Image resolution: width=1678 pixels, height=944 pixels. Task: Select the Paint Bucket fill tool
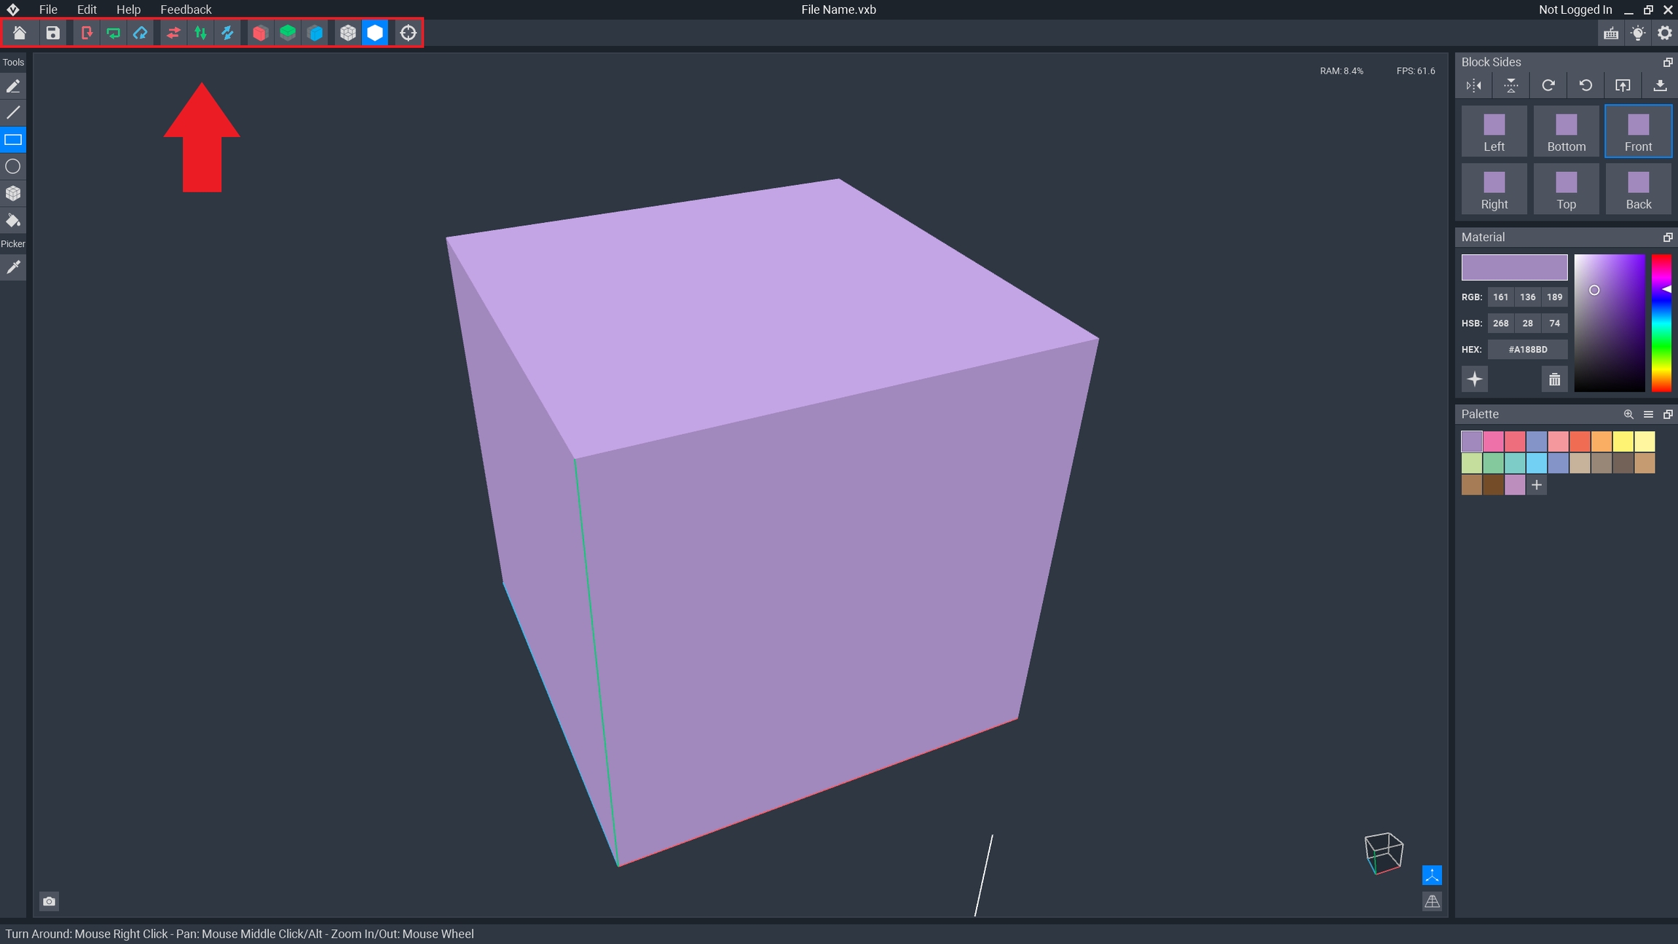(13, 221)
